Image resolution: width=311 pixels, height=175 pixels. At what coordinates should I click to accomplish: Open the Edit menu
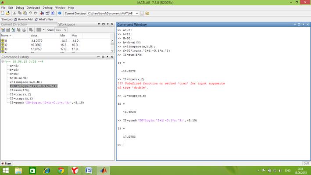(x=11, y=7)
